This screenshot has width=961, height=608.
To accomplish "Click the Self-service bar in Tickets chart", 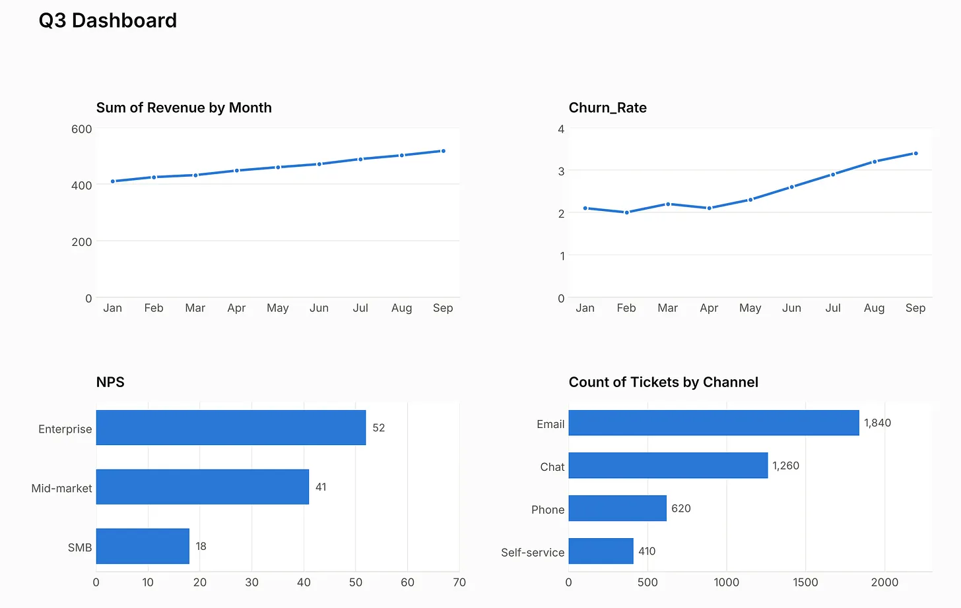I will pos(601,551).
